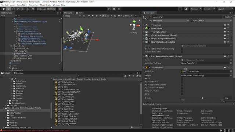The image size is (235, 132).
Task: Toggle the Static checkbox
Action: pos(224,17)
